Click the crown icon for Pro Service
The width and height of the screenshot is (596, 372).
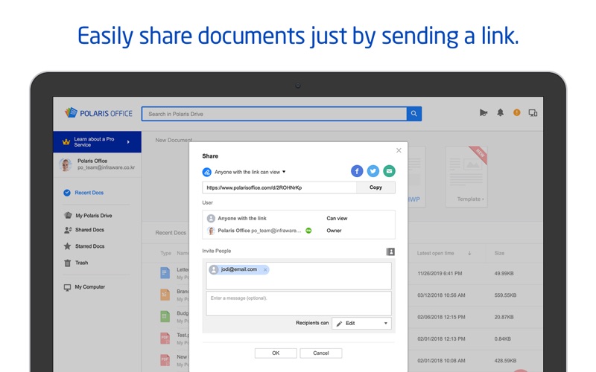66,142
